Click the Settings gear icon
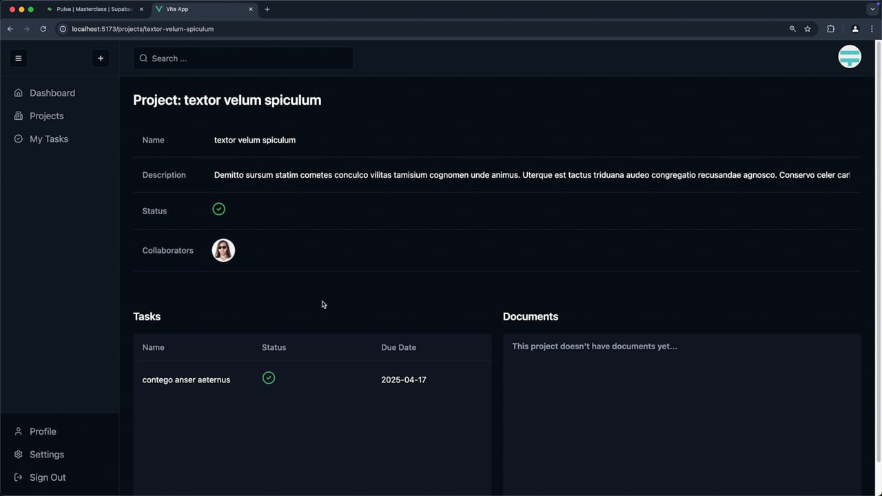This screenshot has width=882, height=496. pos(19,455)
